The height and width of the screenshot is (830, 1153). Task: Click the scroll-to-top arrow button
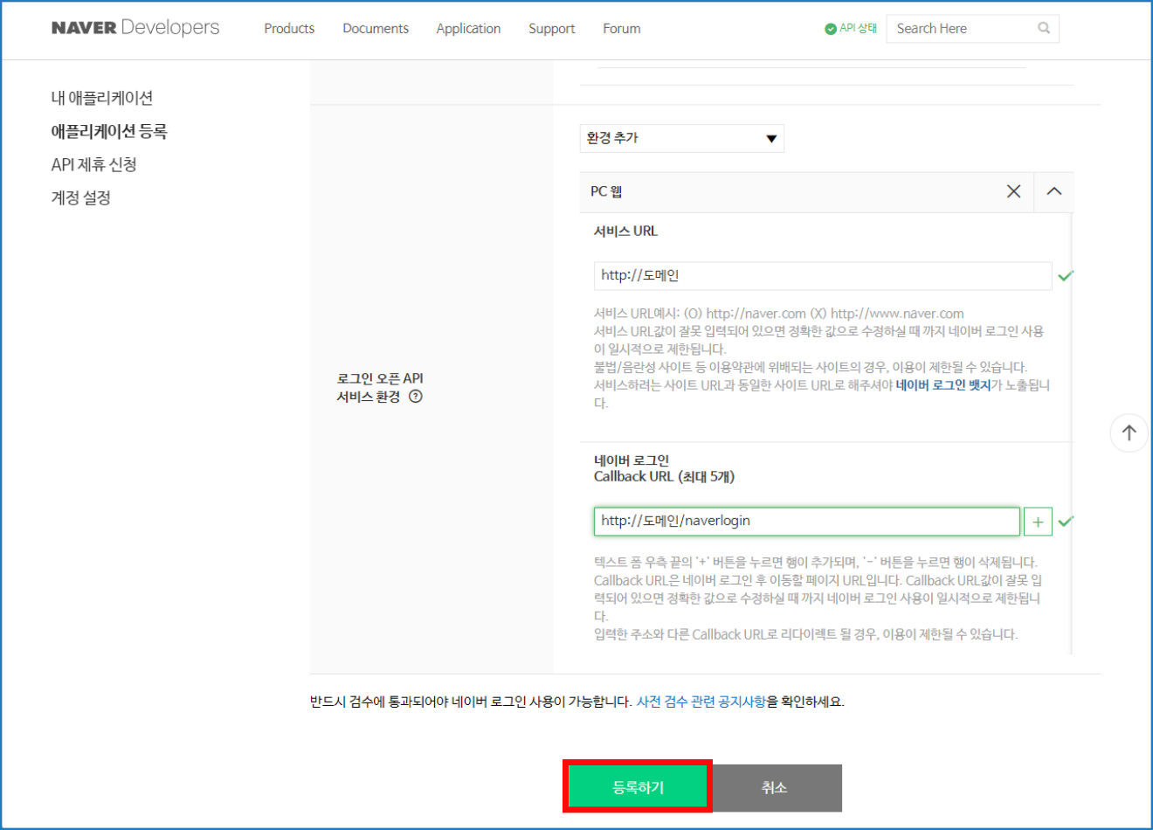point(1129,432)
